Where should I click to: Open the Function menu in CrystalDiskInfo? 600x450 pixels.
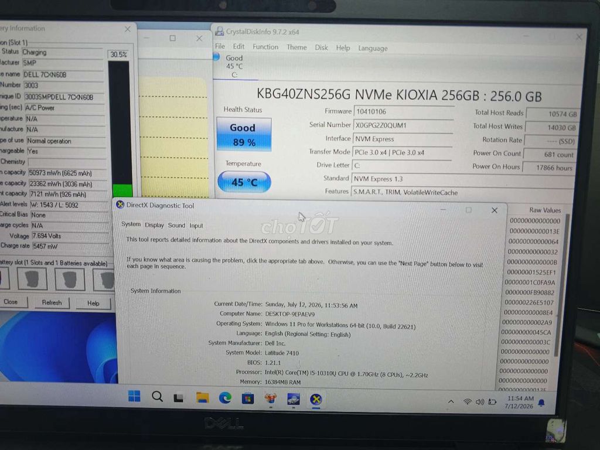(x=265, y=47)
